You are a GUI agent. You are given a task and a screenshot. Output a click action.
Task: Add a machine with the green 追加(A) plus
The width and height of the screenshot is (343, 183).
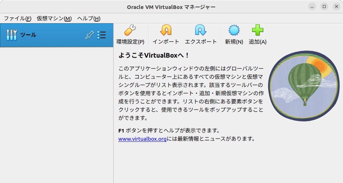tap(257, 30)
